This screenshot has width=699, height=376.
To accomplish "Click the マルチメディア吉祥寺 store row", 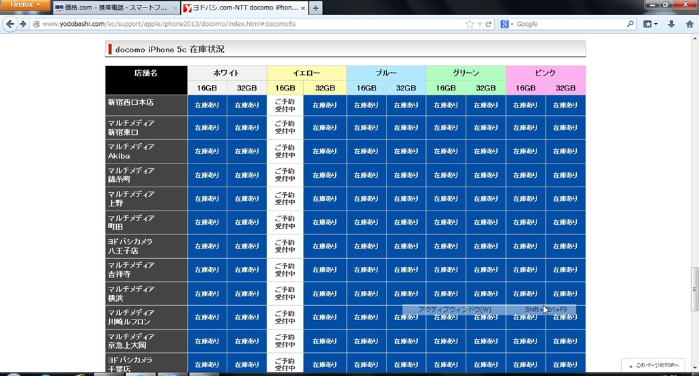I will click(146, 270).
